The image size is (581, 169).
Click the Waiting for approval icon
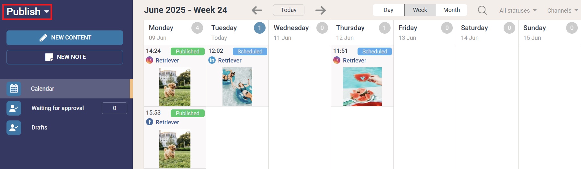14,108
